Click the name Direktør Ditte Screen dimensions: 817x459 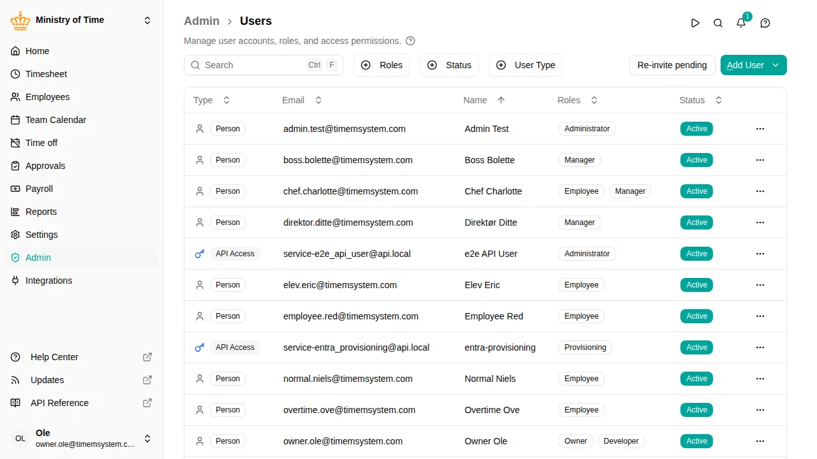click(491, 222)
